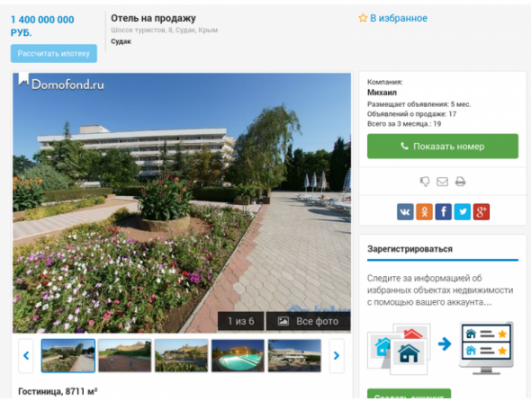Open the address link Шоссе туристов, Судак
This screenshot has width=531, height=401.
point(164,30)
